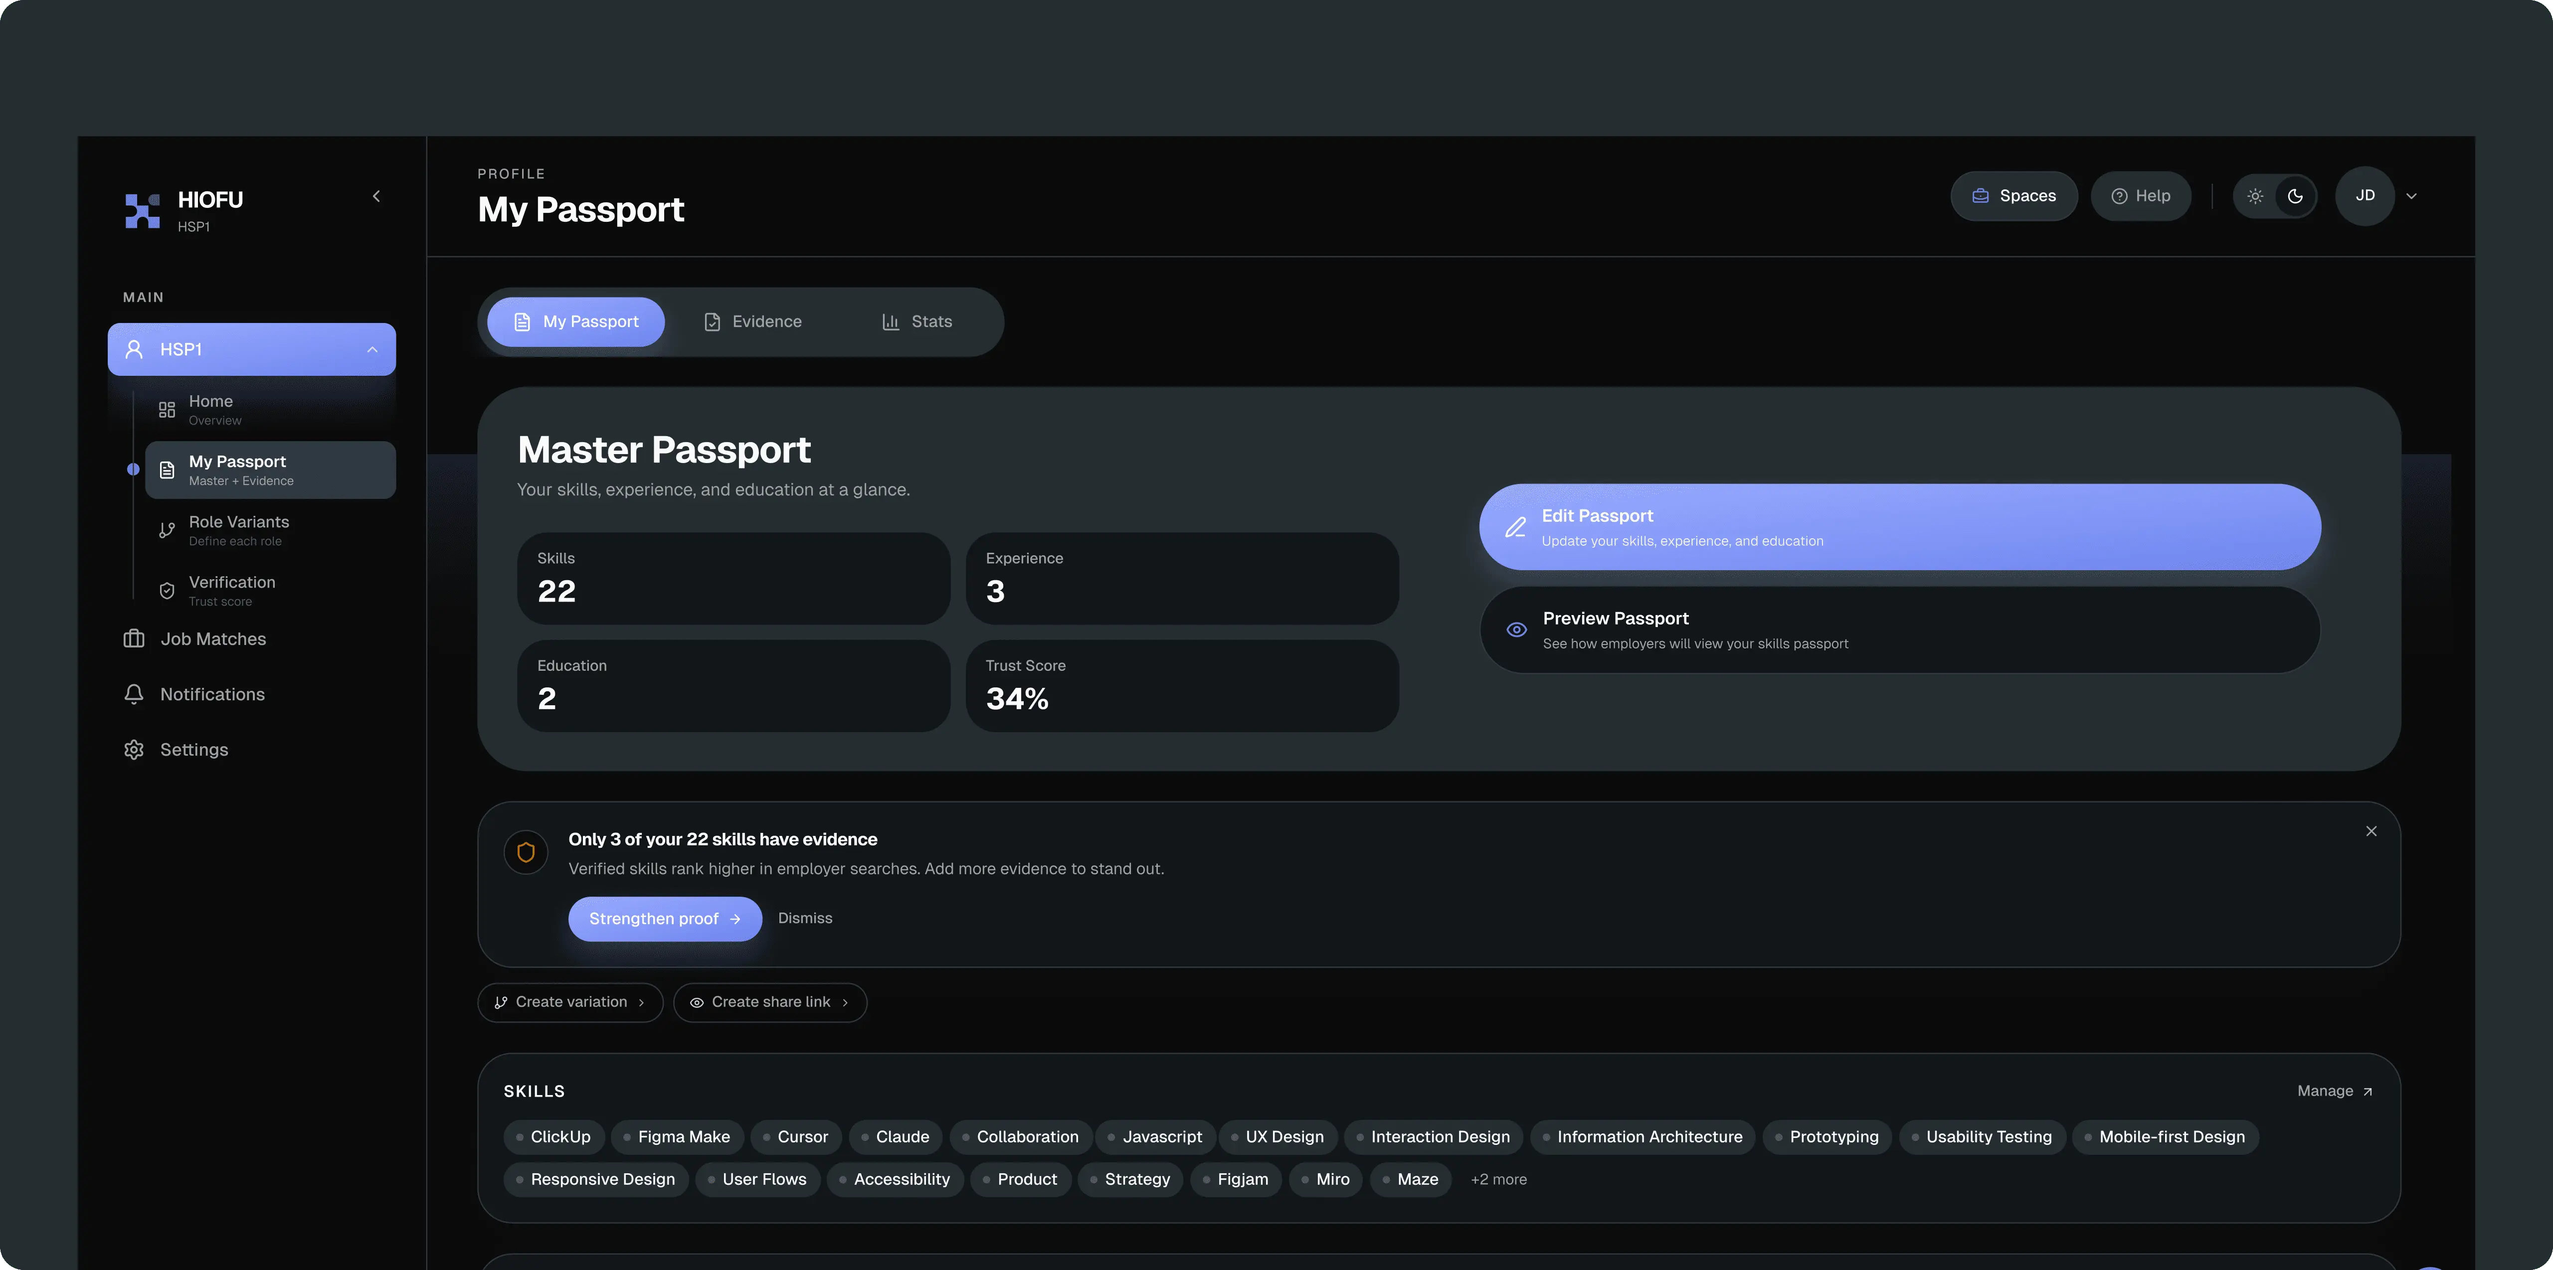
Task: Enable dark mode with the moon icon
Action: (2295, 196)
